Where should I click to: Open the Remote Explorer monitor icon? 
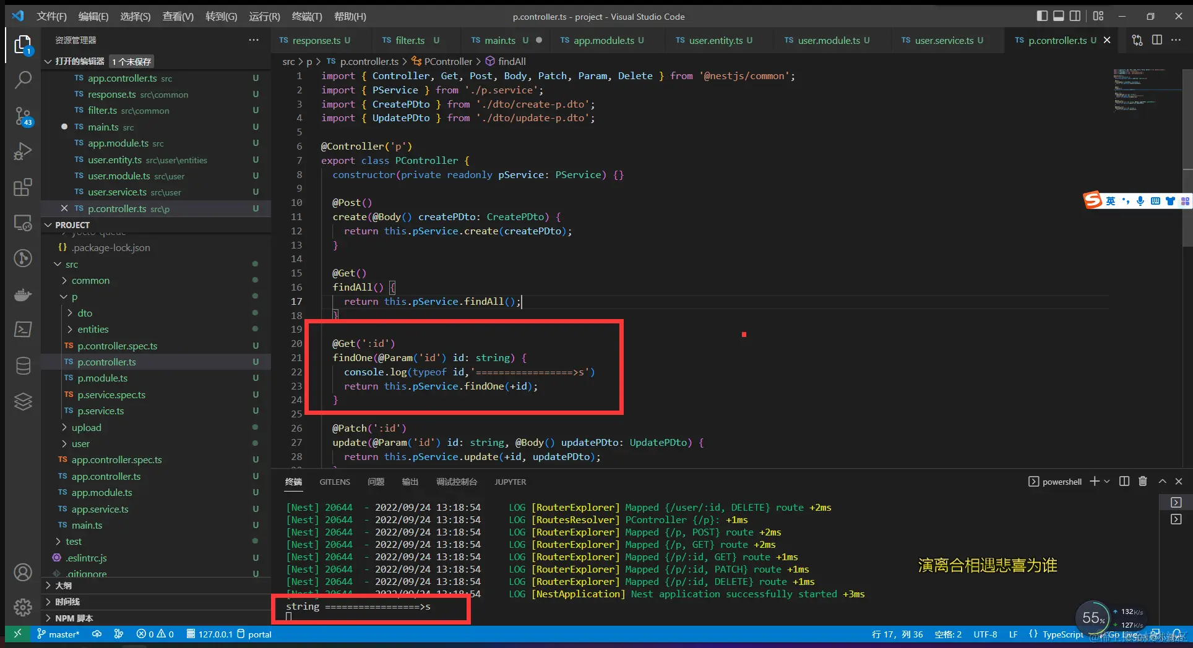(23, 223)
